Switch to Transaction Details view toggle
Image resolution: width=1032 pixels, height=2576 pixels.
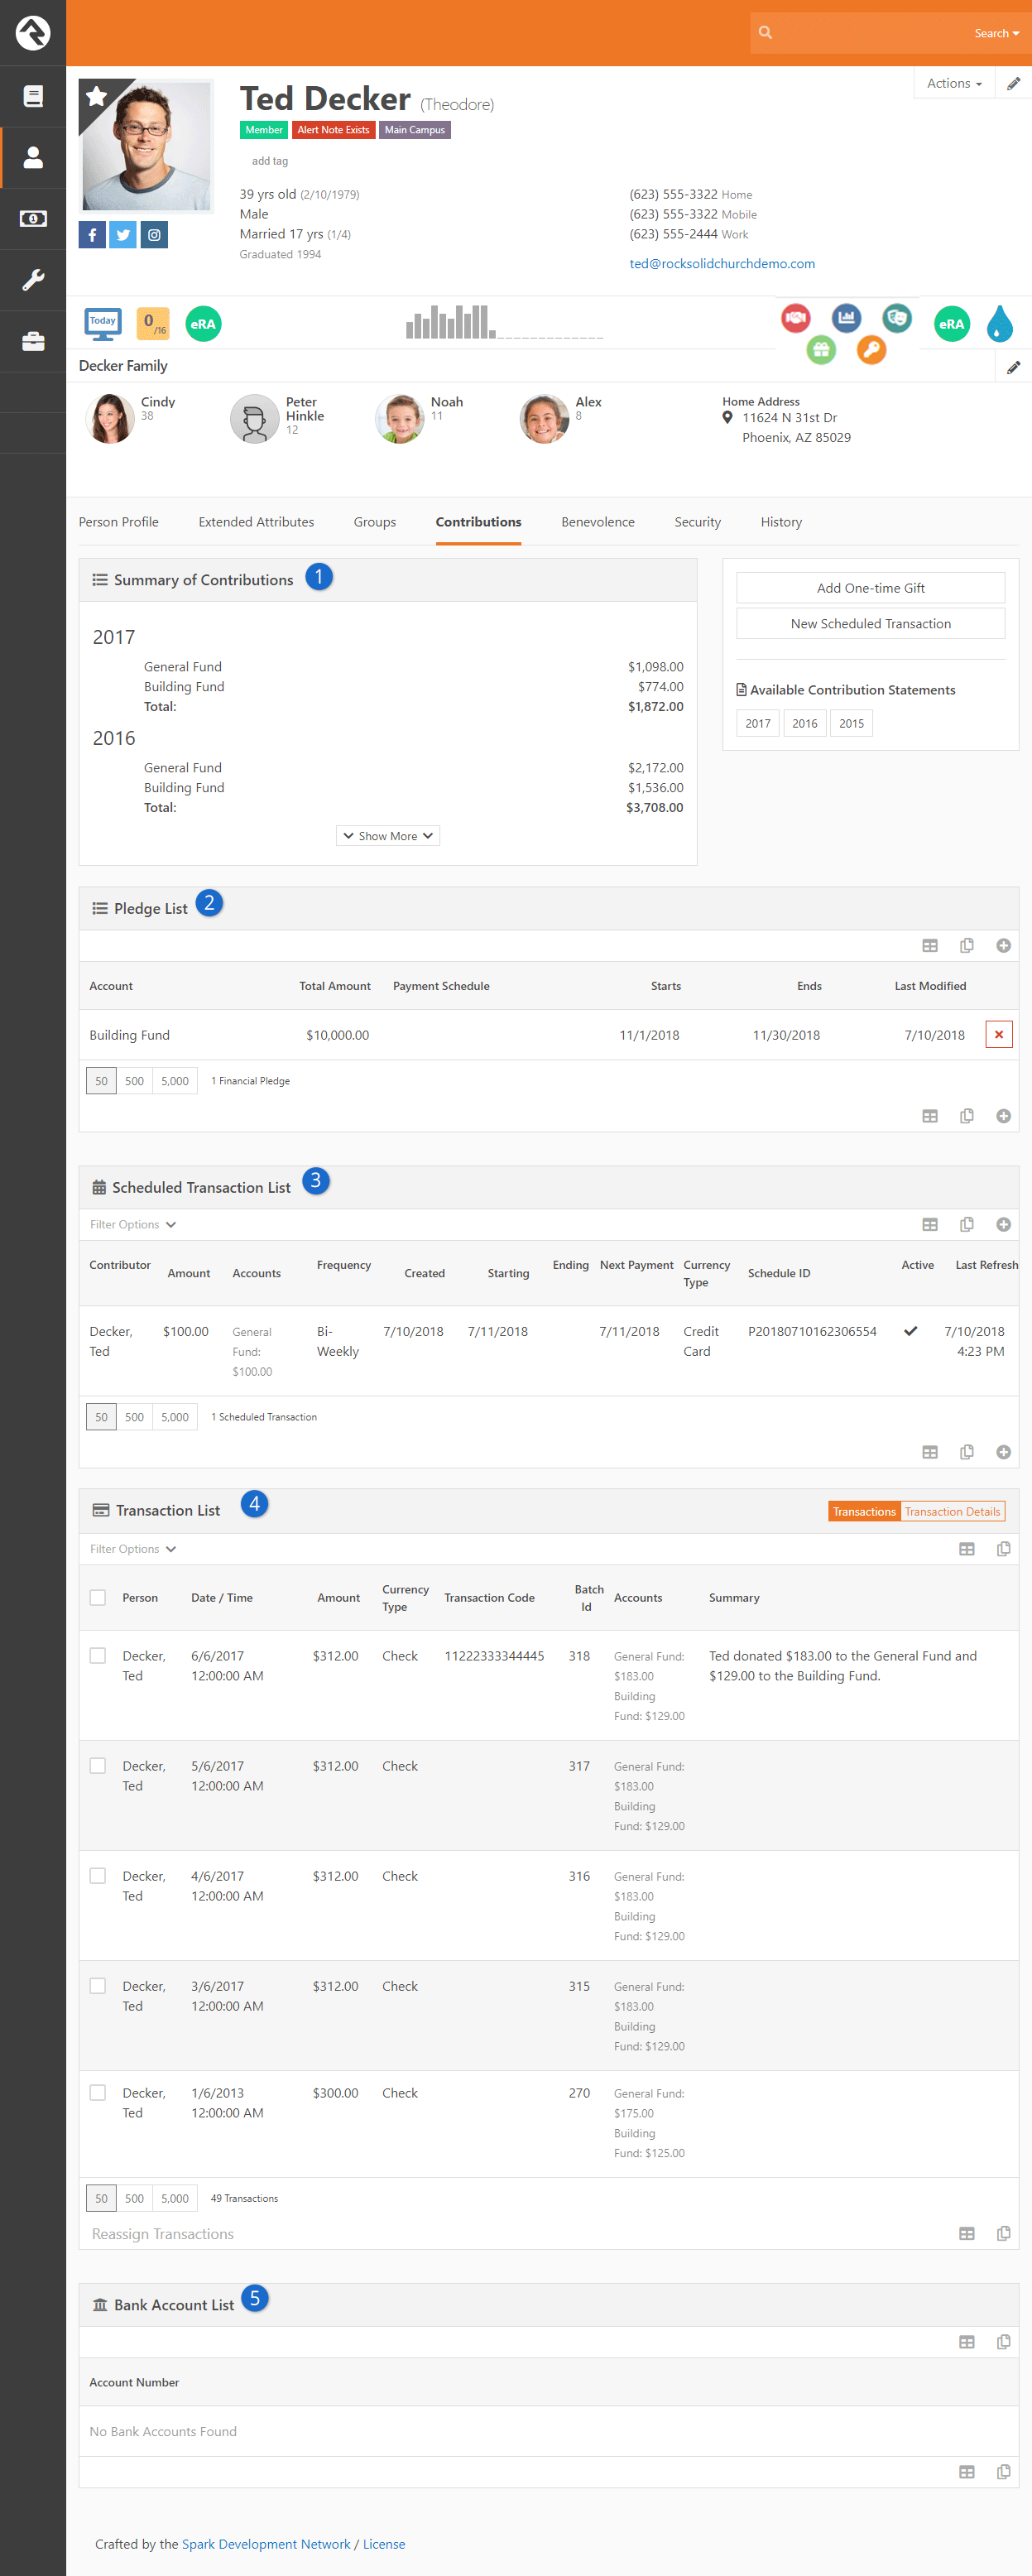(952, 1511)
